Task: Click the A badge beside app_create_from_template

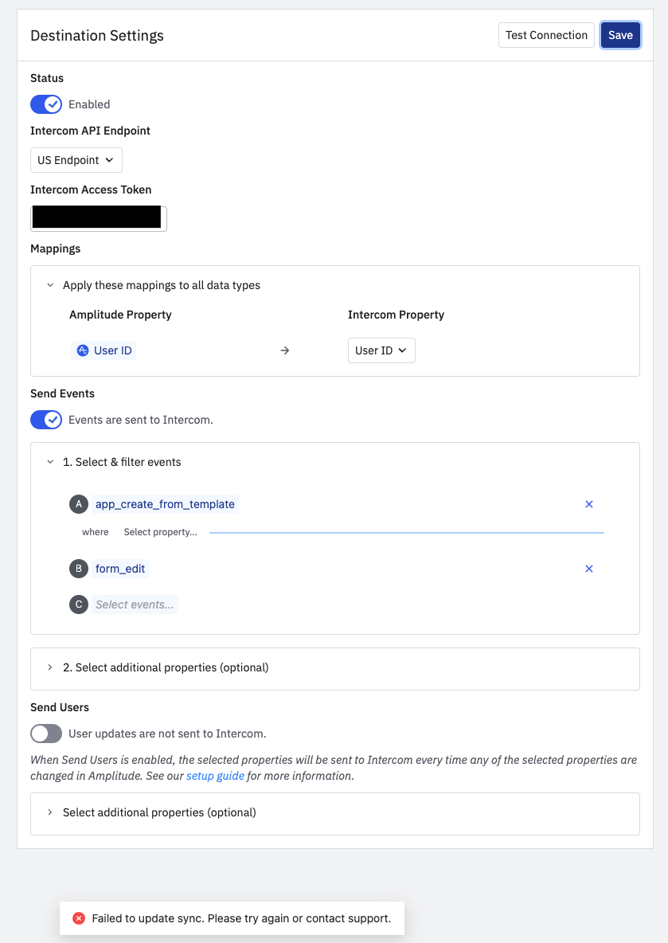Action: pyautogui.click(x=79, y=504)
